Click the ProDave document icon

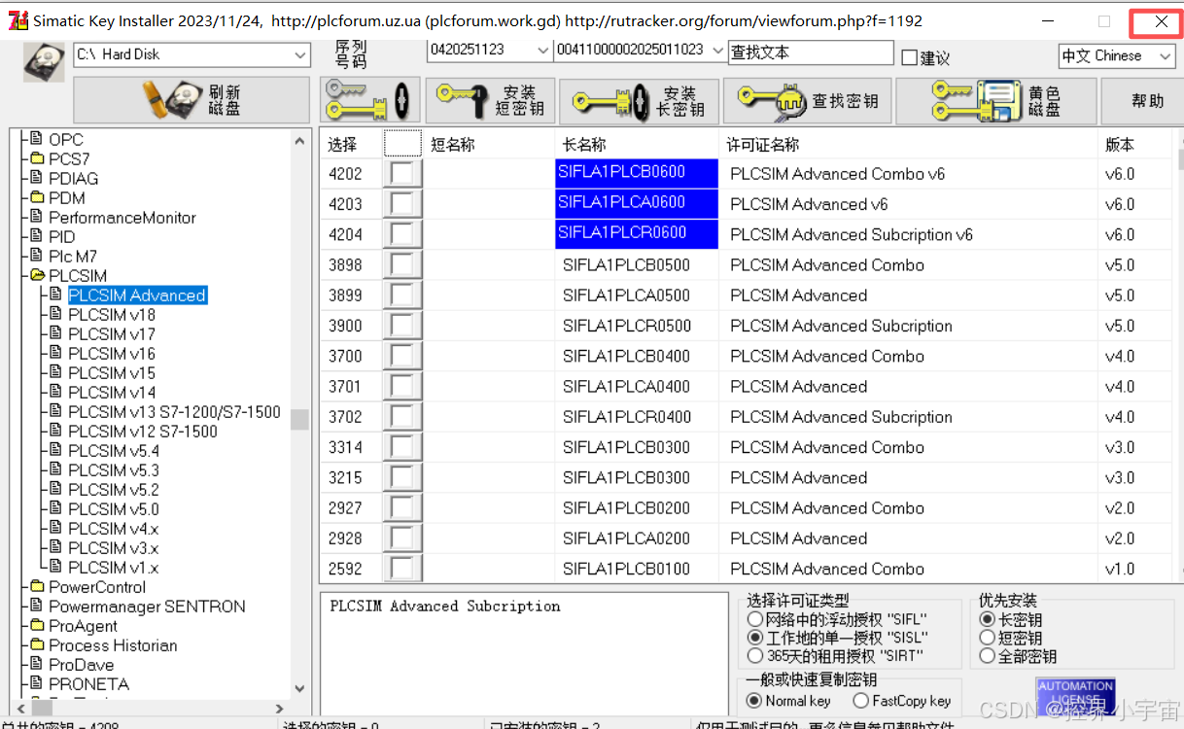[x=38, y=665]
